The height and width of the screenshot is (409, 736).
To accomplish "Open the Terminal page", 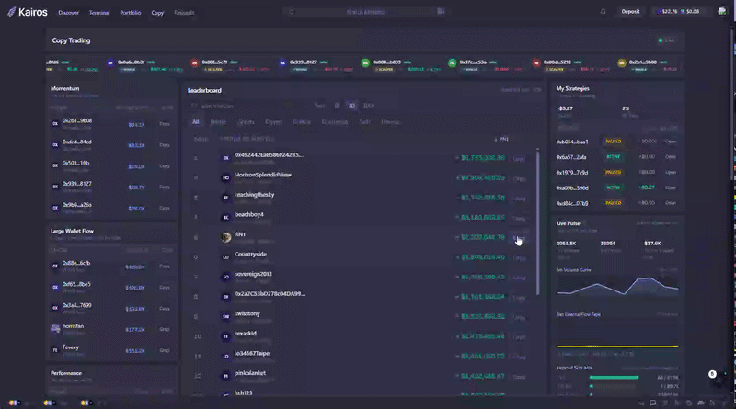I will (x=99, y=13).
